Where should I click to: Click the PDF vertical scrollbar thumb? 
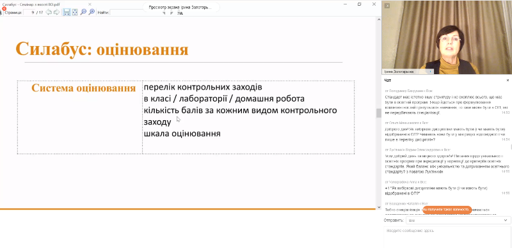(379, 113)
